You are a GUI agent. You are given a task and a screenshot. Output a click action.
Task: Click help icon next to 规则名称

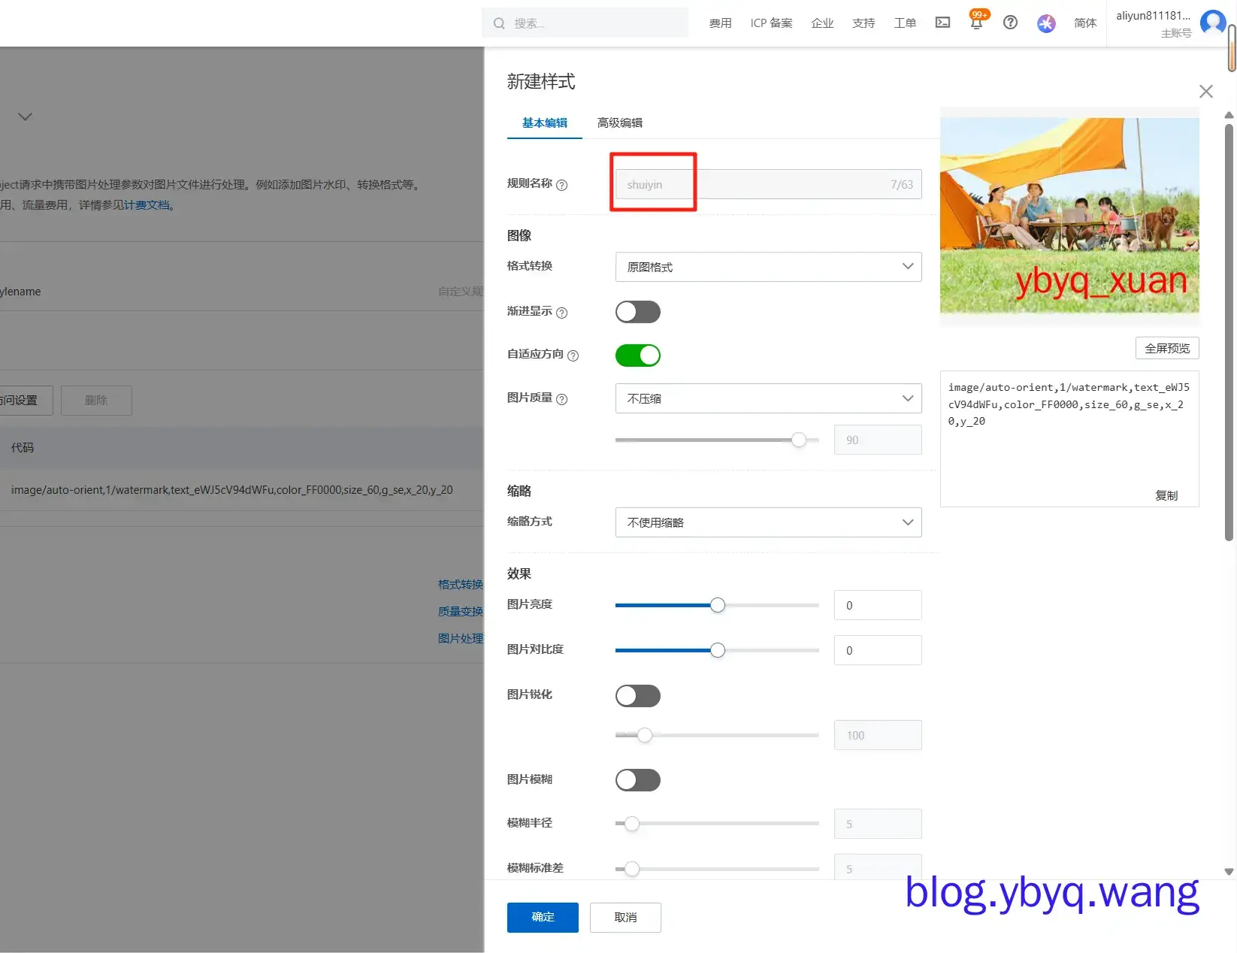(562, 185)
